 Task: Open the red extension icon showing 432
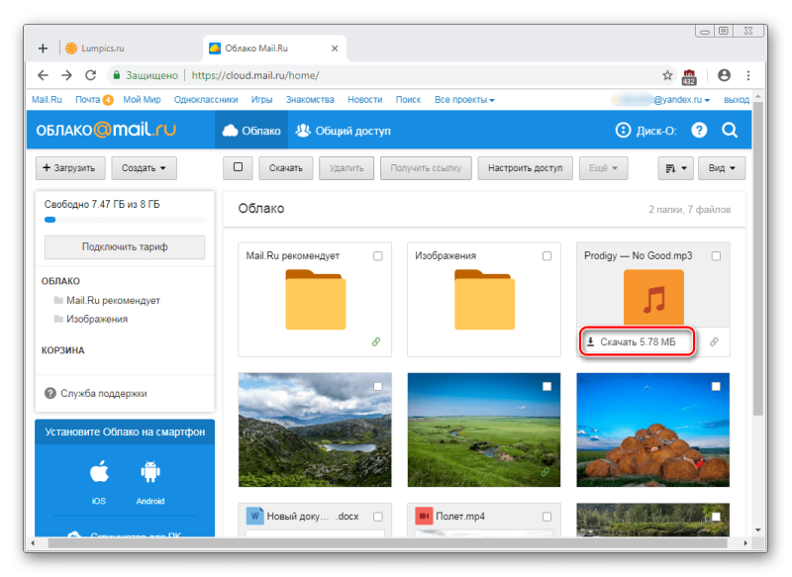click(x=689, y=77)
